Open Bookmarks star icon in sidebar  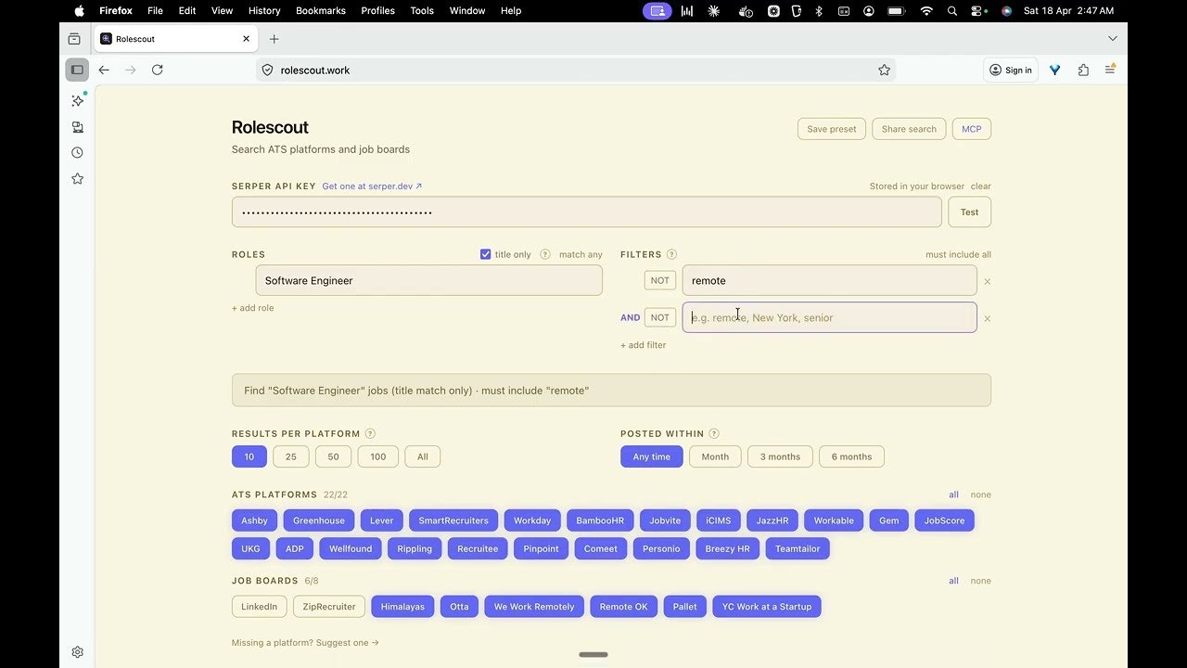(78, 178)
